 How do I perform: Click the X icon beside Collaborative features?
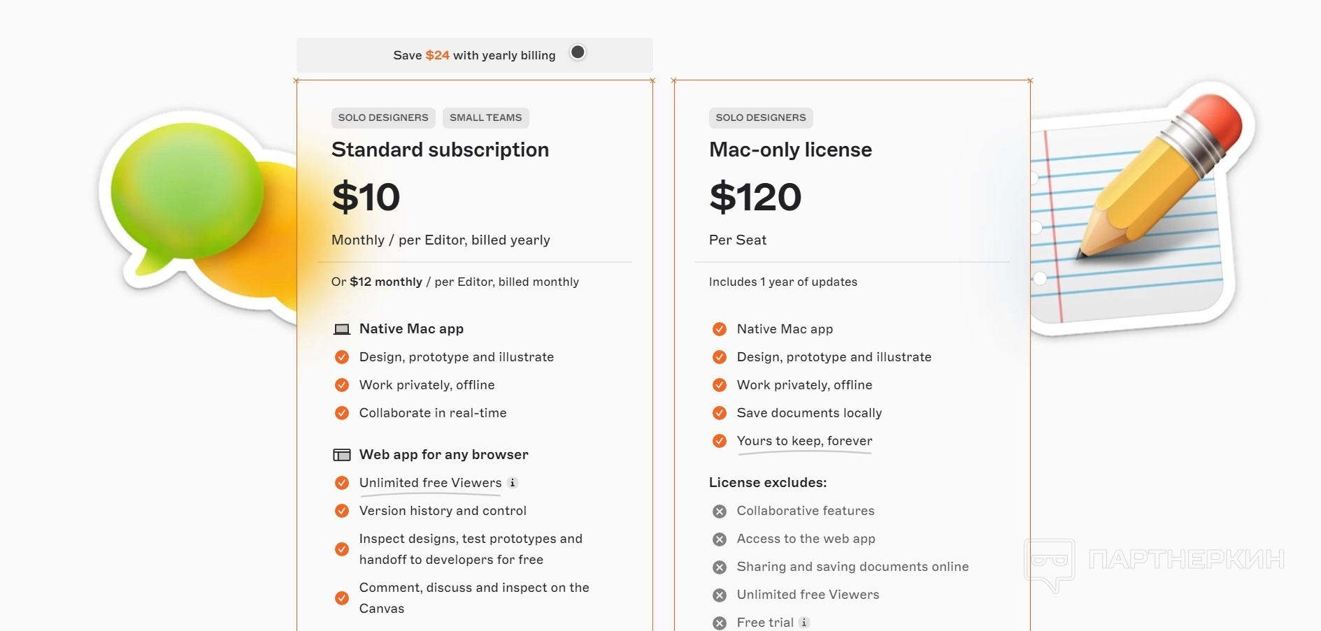pos(719,512)
